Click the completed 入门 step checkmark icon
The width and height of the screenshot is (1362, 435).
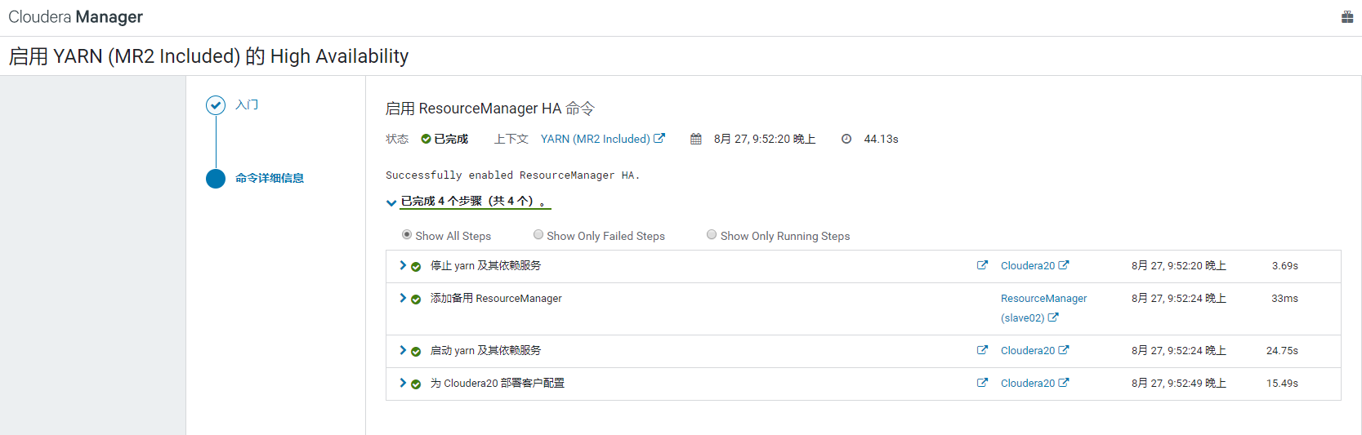[216, 105]
